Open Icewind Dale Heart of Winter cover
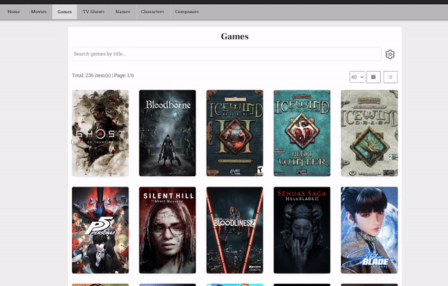This screenshot has height=286, width=448. point(302,133)
